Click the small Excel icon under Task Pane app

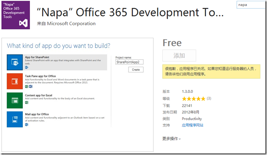click(27, 87)
